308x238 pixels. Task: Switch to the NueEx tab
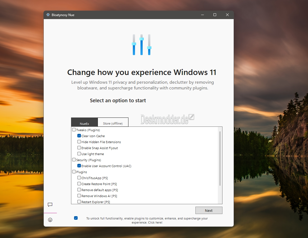click(x=84, y=122)
